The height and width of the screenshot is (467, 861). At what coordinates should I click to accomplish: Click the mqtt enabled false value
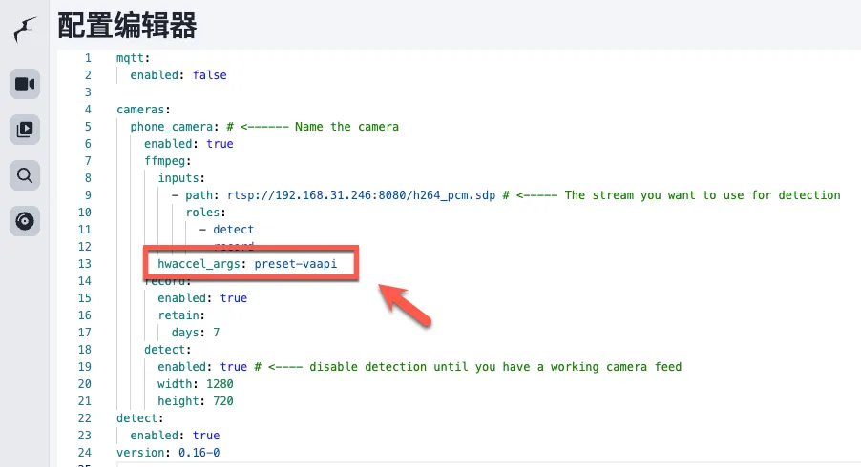[x=209, y=74]
